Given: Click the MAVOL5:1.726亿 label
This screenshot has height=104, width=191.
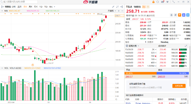Looking at the screenshot, I should [33, 68].
